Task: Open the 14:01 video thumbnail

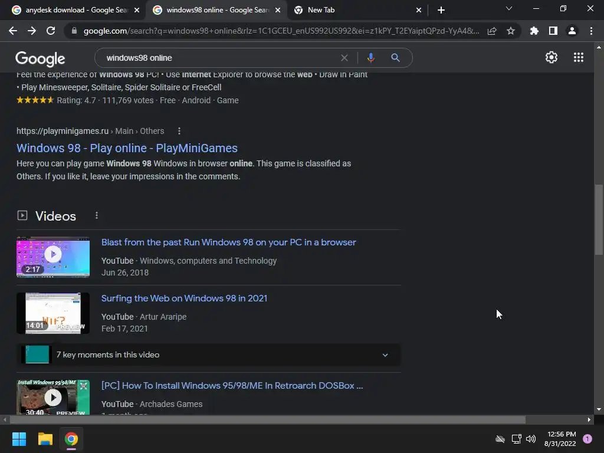Action: coord(52,313)
